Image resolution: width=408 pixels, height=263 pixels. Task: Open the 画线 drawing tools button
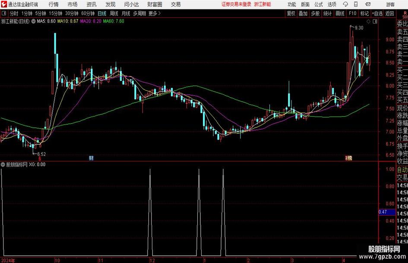click(340, 13)
